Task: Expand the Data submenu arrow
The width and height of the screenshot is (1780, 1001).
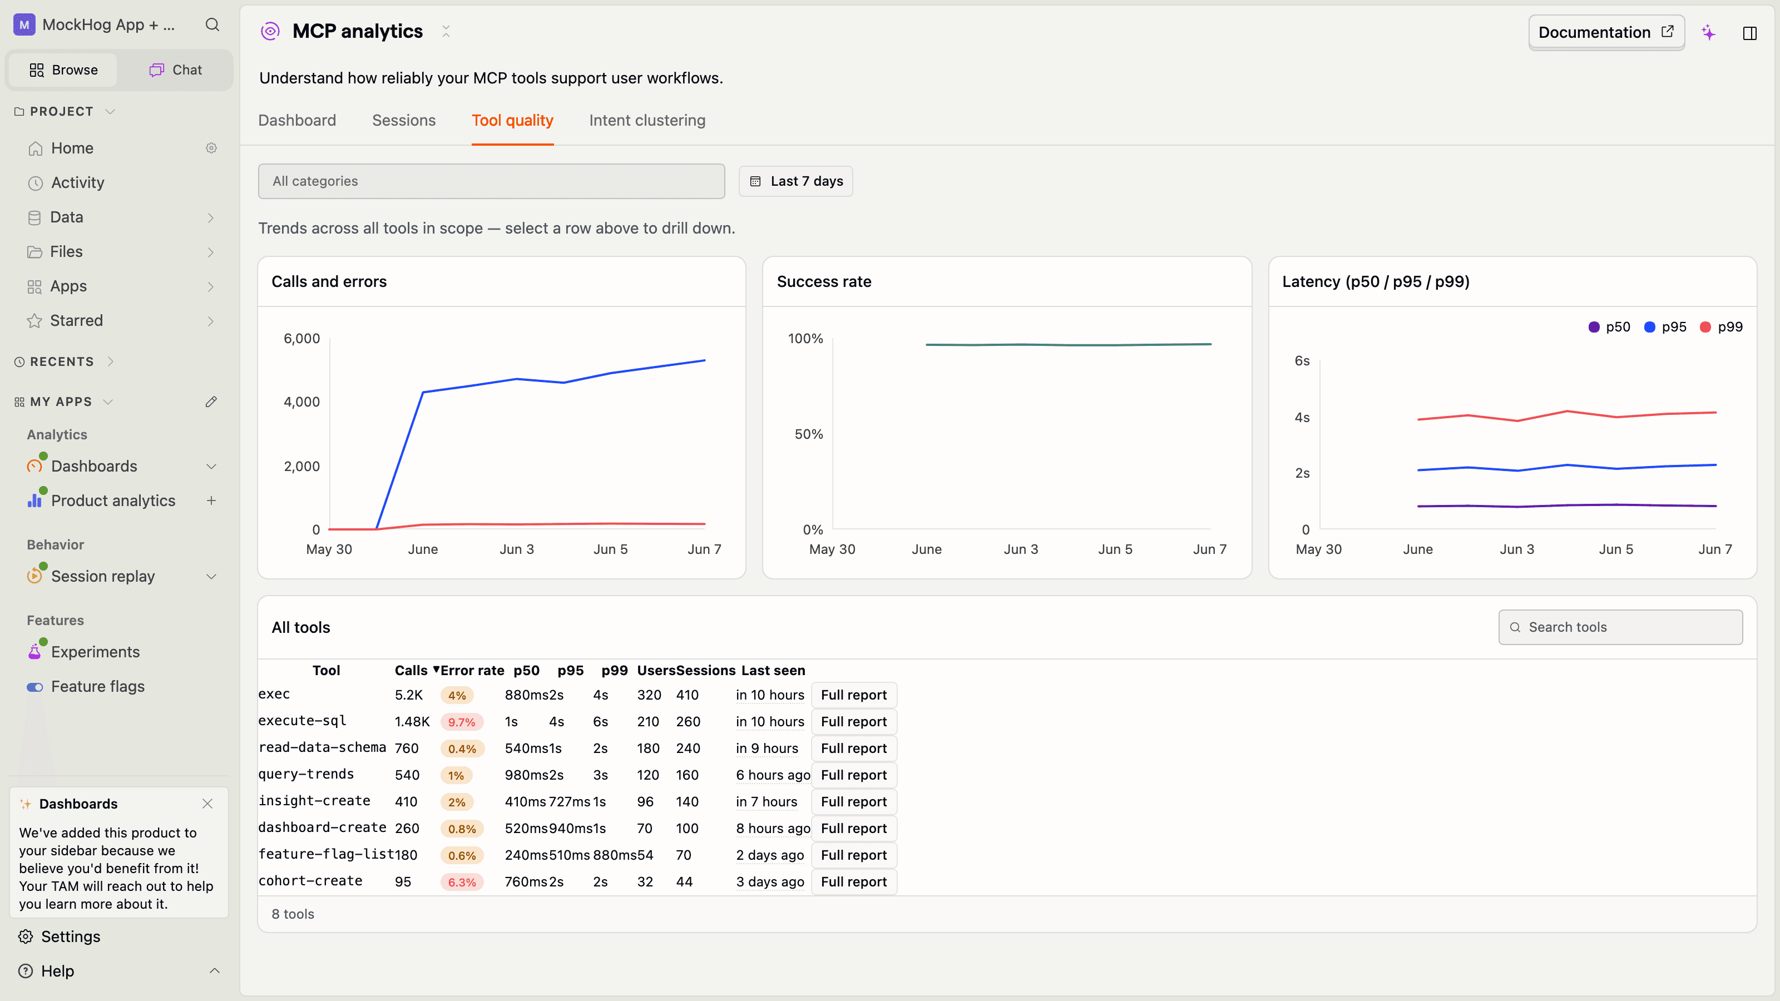Action: click(x=211, y=217)
